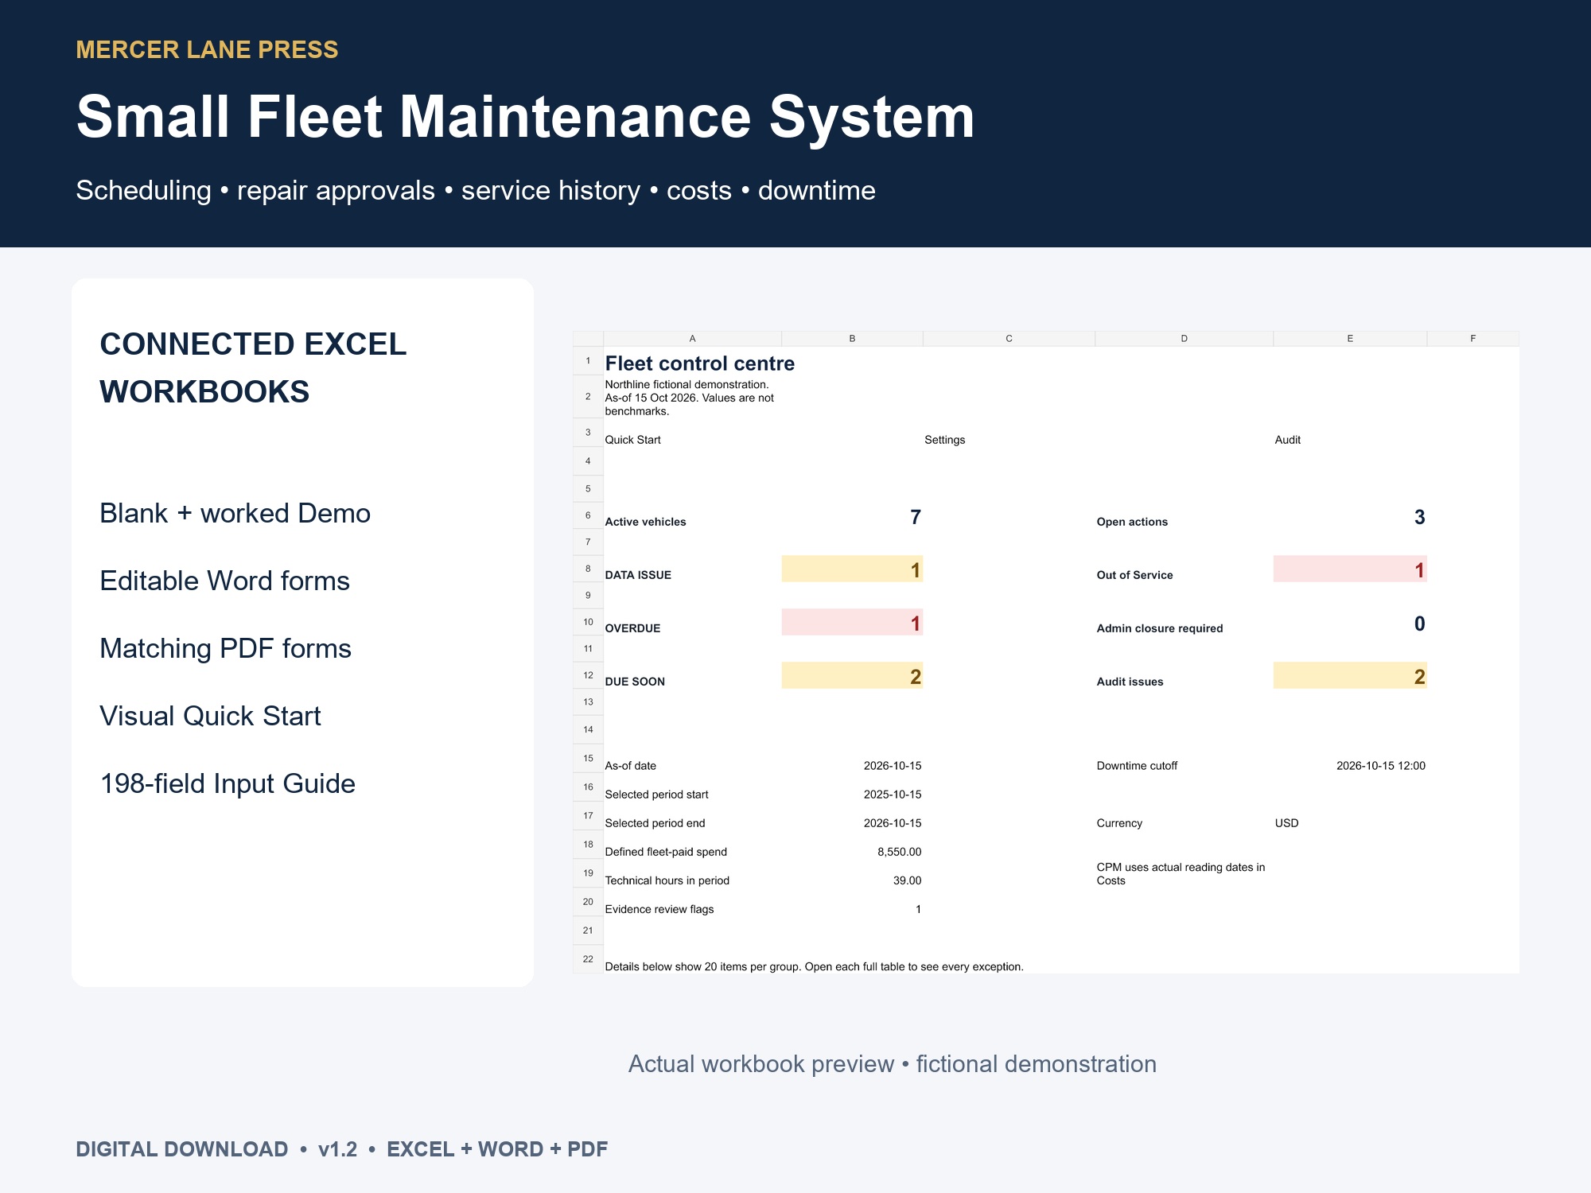Open the Audit link in row 3
This screenshot has width=1591, height=1193.
1287,440
